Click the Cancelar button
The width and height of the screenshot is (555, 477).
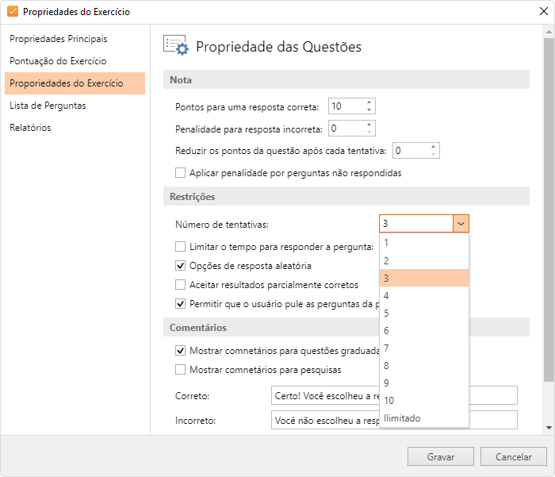[514, 456]
